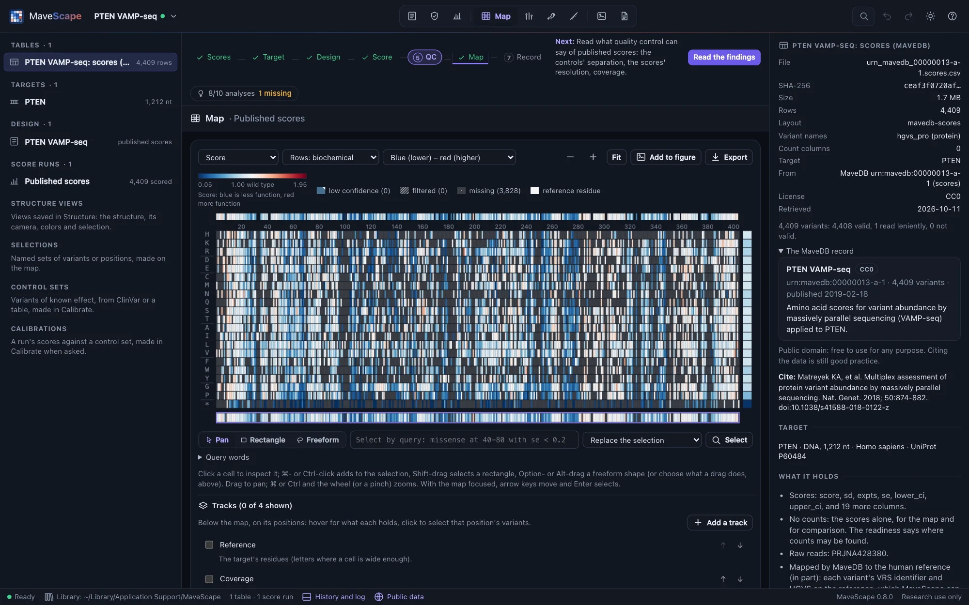
Task: Switch to Freeform selection mode
Action: 318,440
